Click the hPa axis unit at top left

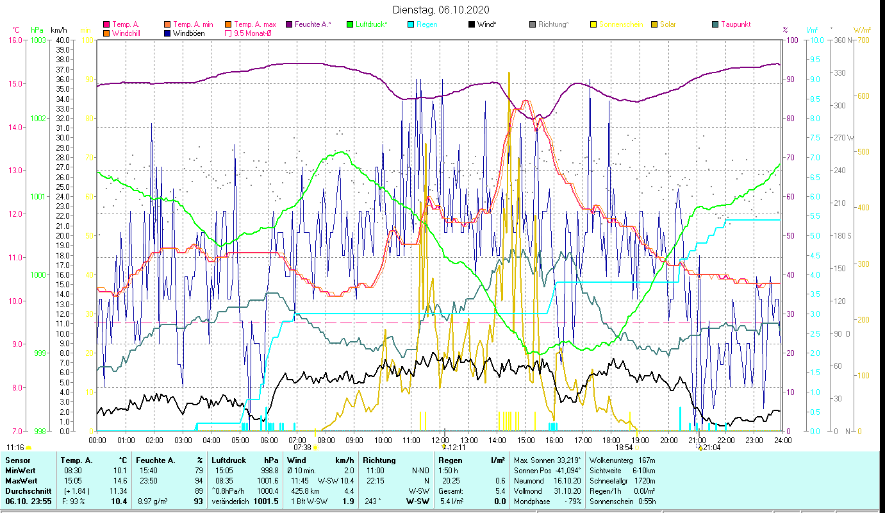pos(37,30)
